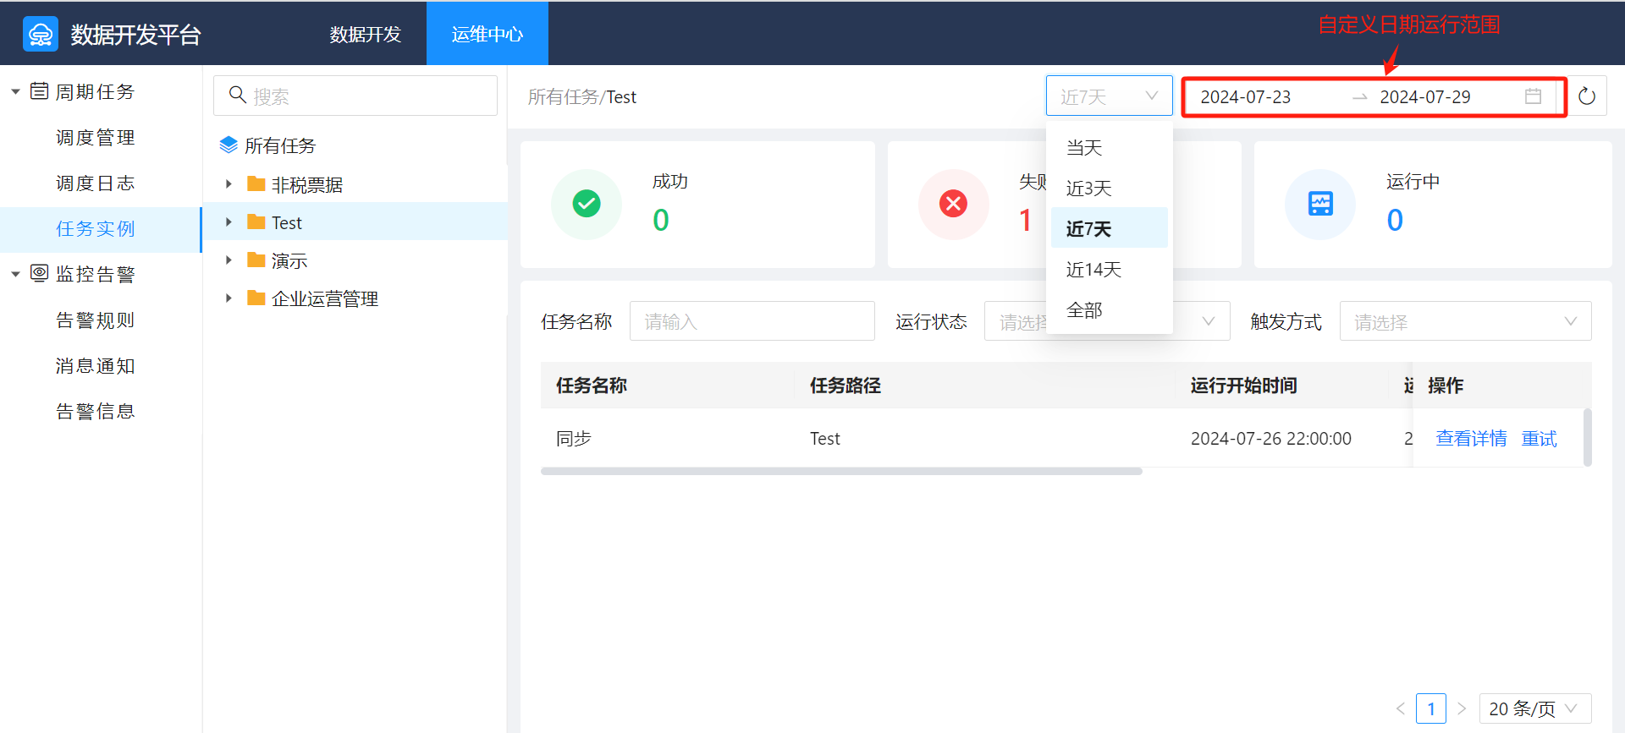Click the 非税票据 folder icon
The image size is (1625, 733).
[x=256, y=184]
